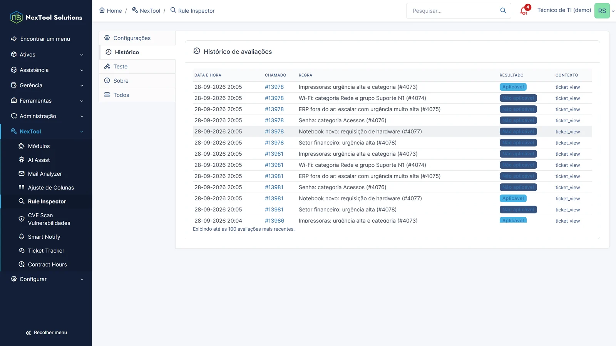
Task: Collapse the NexTool menu
Action: point(46,131)
